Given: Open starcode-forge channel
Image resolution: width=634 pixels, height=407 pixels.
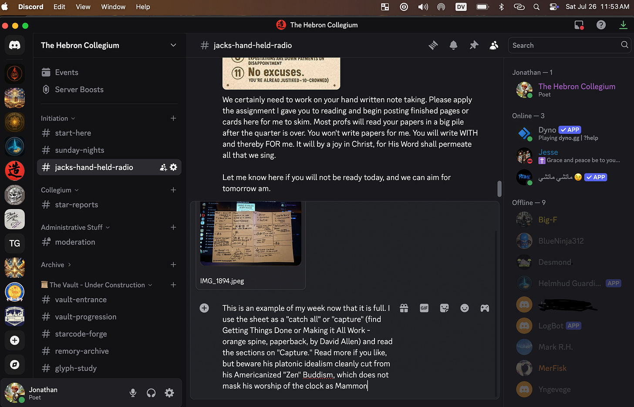Looking at the screenshot, I should (109, 334).
